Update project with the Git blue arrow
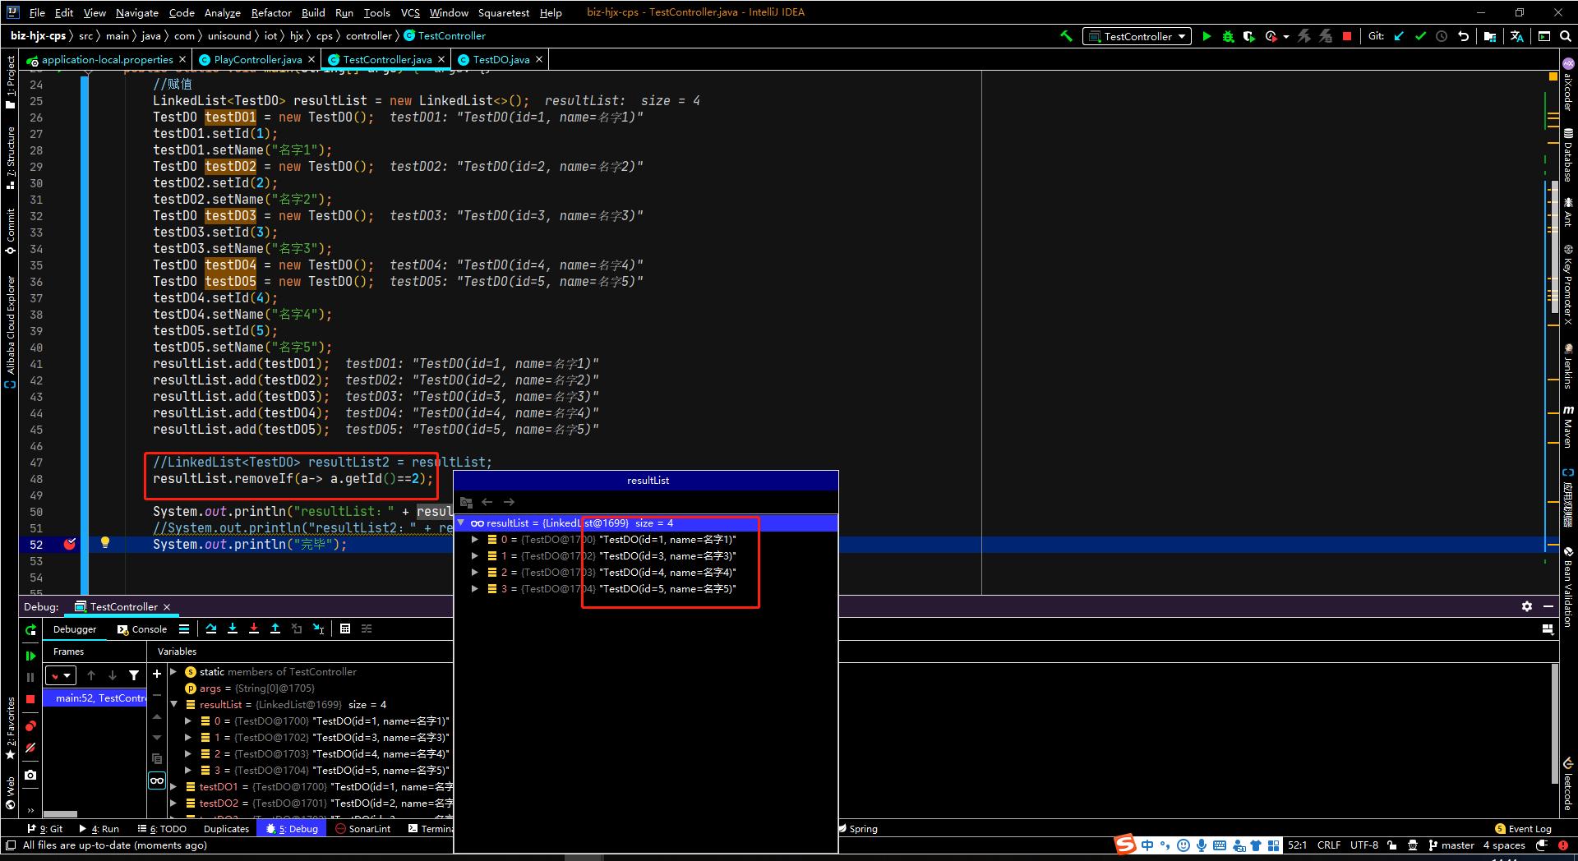 (1399, 36)
